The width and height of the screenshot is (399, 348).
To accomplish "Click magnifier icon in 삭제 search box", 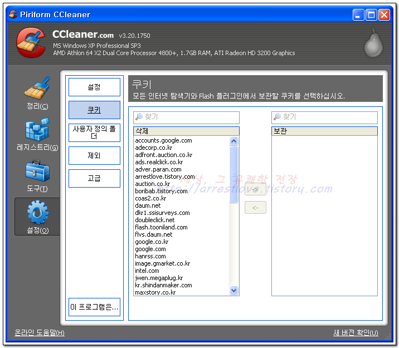I will 139,117.
